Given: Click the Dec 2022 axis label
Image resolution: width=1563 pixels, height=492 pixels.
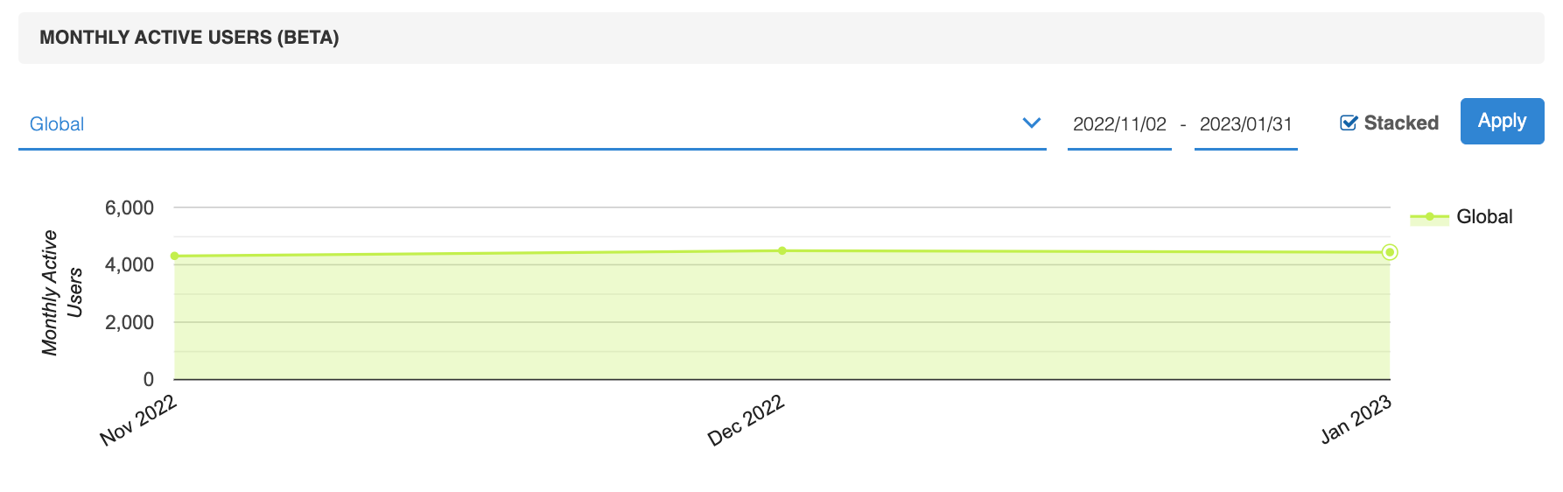Looking at the screenshot, I should click(x=746, y=420).
